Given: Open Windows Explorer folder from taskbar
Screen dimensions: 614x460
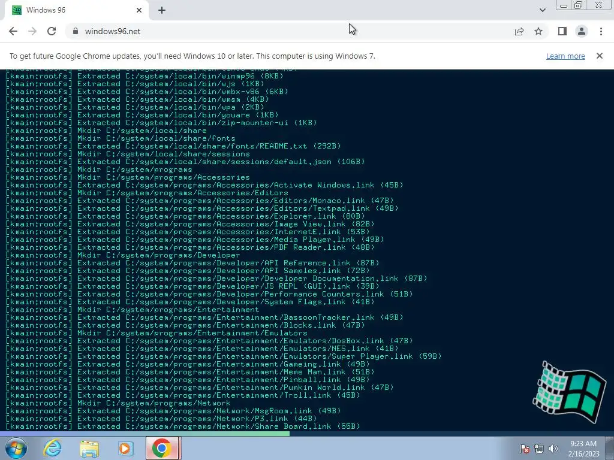Looking at the screenshot, I should pos(89,448).
